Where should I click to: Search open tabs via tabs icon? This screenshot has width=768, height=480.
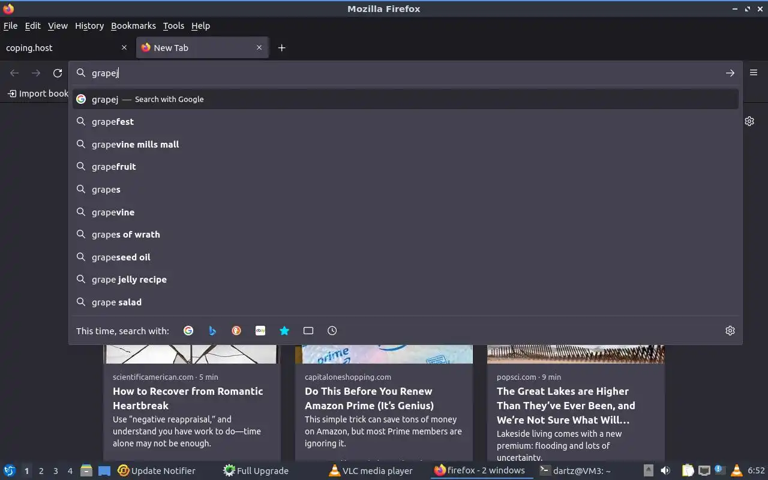308,331
